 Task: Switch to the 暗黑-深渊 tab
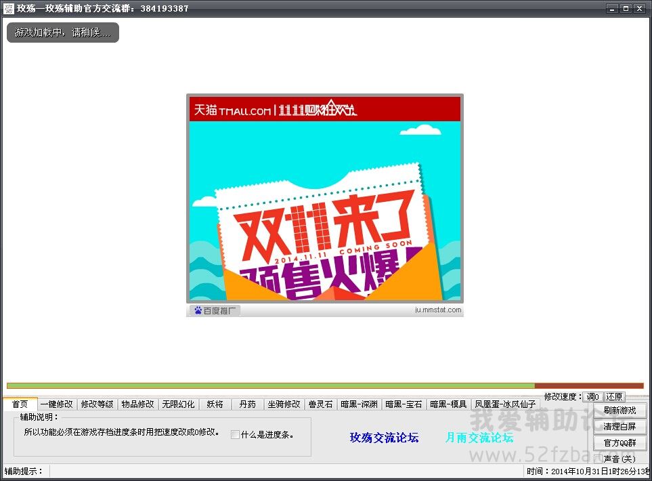click(360, 404)
